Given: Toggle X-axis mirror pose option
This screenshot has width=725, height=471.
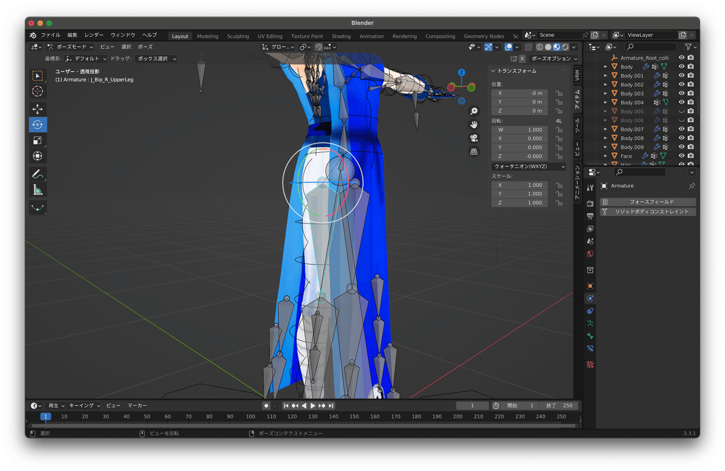Looking at the screenshot, I should 522,59.
